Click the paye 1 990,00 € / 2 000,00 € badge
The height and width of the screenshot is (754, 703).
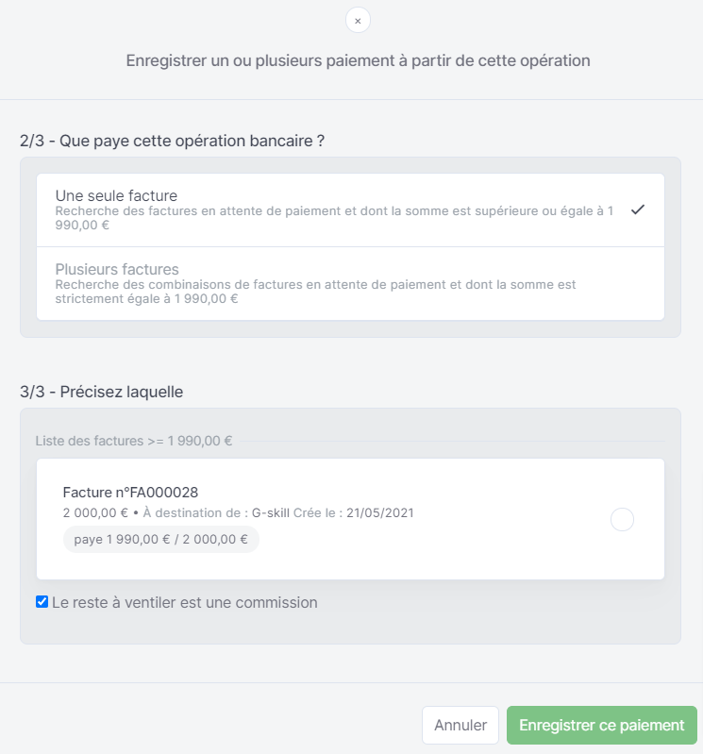pos(161,539)
